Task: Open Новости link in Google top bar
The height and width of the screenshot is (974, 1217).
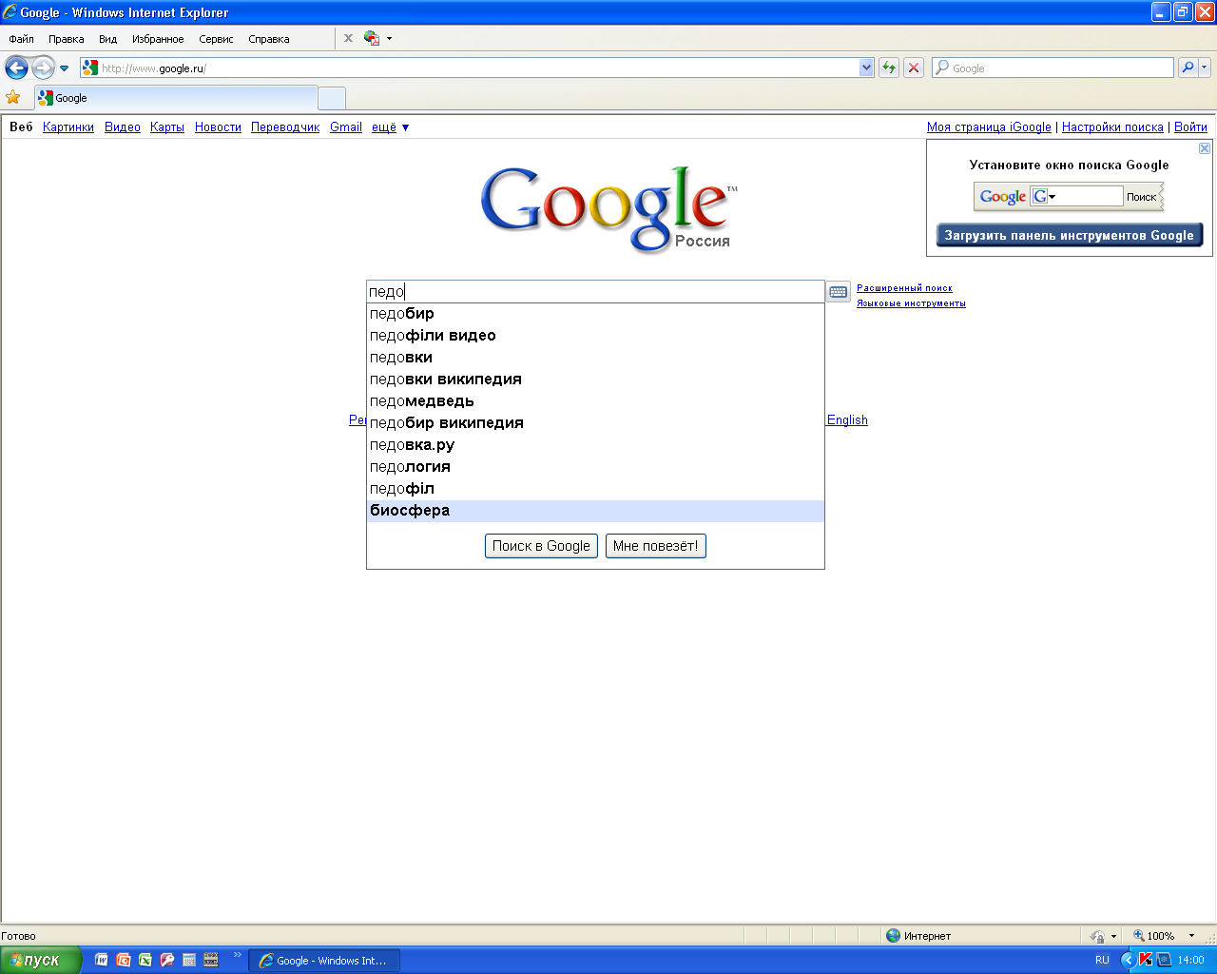Action: [x=218, y=127]
